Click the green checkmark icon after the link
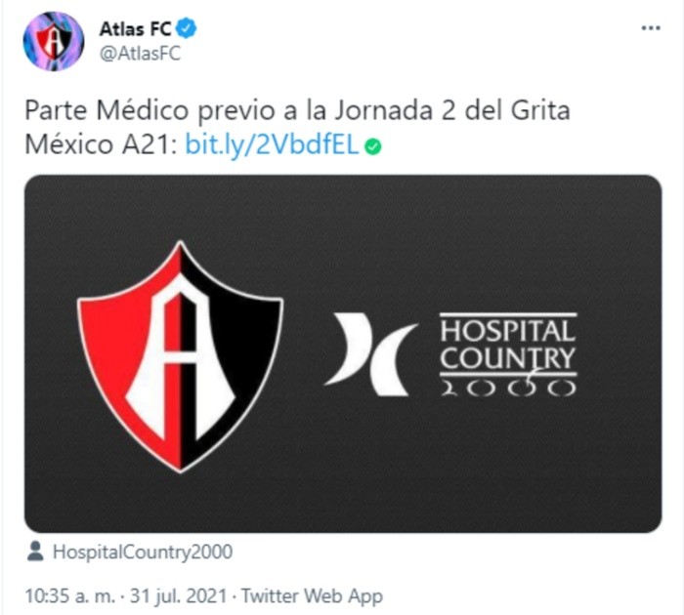 [x=373, y=146]
